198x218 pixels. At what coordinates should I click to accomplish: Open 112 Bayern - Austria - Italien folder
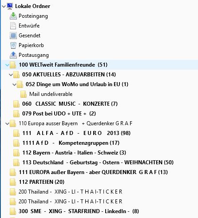[x=74, y=153]
